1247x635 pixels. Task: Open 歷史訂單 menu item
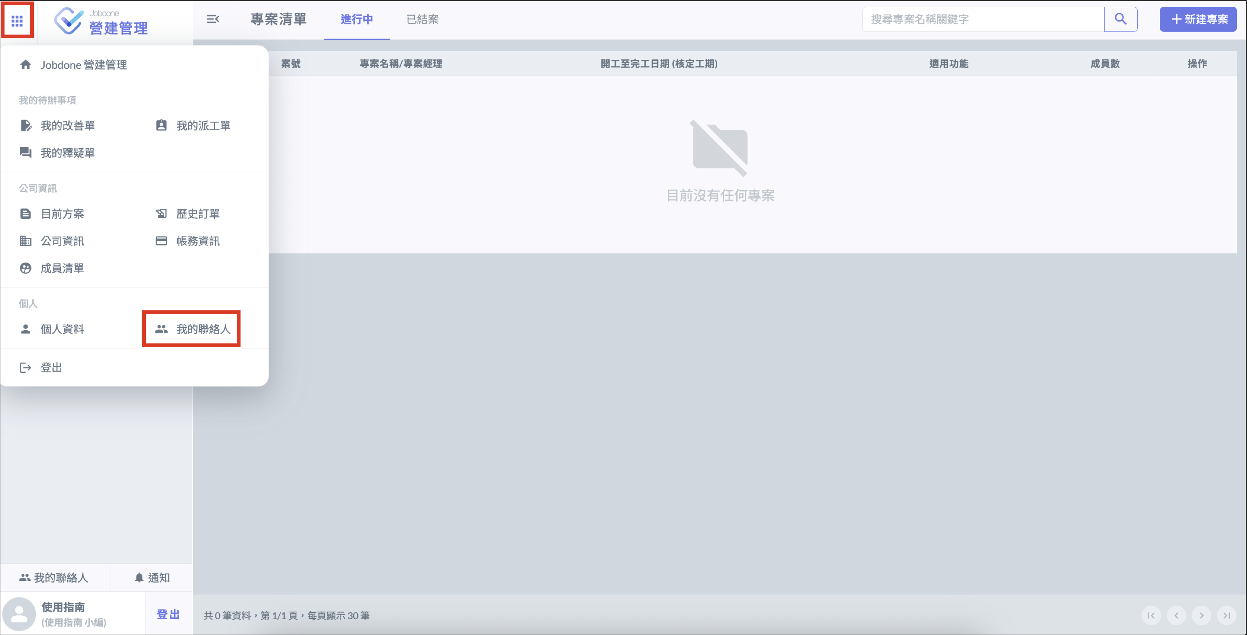coord(198,214)
